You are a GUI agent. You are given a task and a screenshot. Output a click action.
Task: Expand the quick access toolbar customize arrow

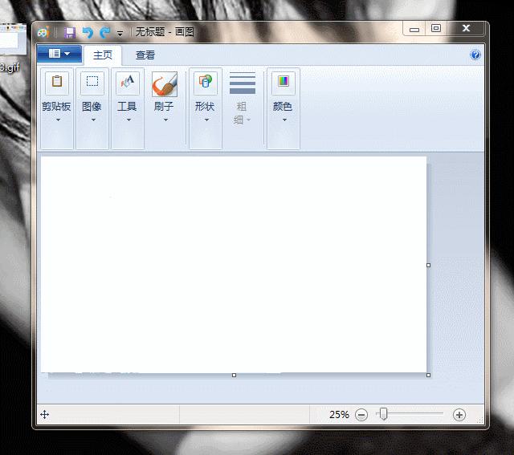tap(120, 34)
